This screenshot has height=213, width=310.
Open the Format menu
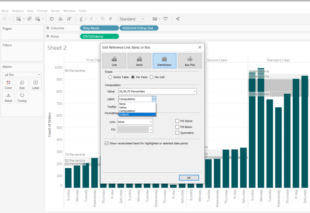42,11
